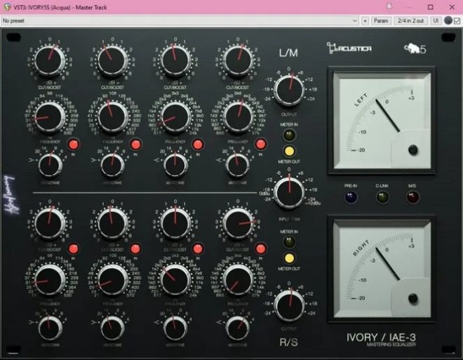Image resolution: width=463 pixels, height=360 pixels.
Task: Click R/S band 4 frequency knob
Action: pyautogui.click(x=238, y=280)
